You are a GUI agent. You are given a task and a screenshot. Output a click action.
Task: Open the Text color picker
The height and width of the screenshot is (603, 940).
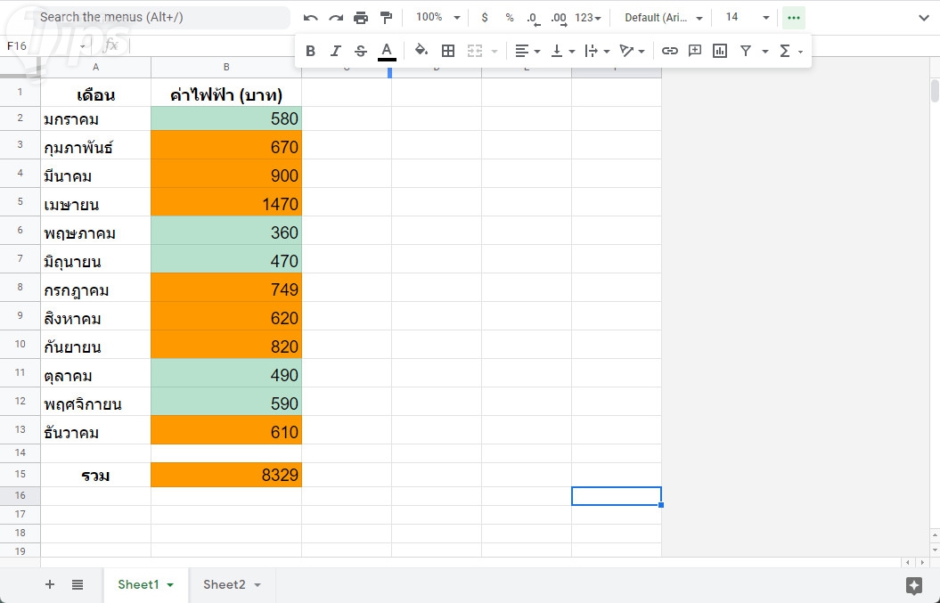(x=387, y=52)
